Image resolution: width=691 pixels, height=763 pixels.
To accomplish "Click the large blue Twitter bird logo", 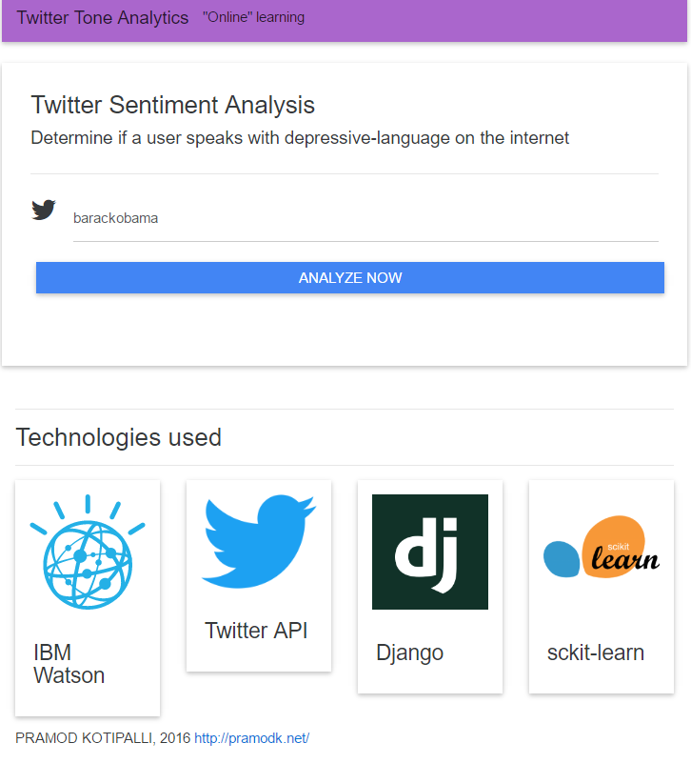I will (x=259, y=540).
